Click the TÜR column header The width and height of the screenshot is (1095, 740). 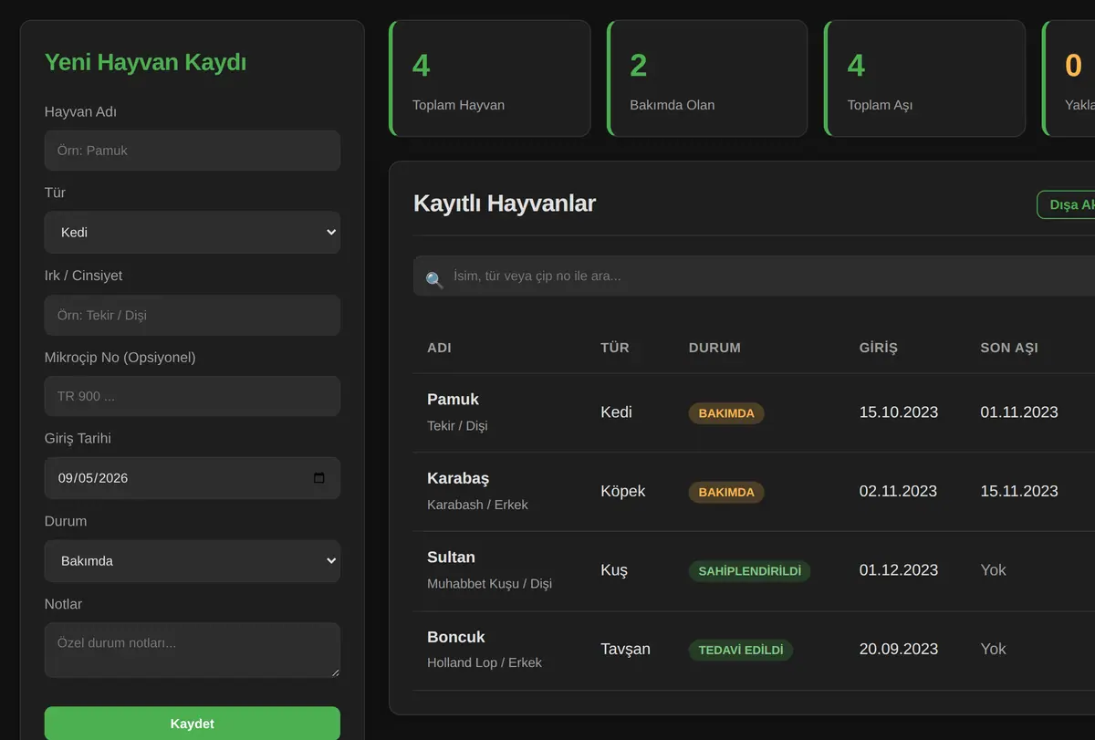coord(615,348)
